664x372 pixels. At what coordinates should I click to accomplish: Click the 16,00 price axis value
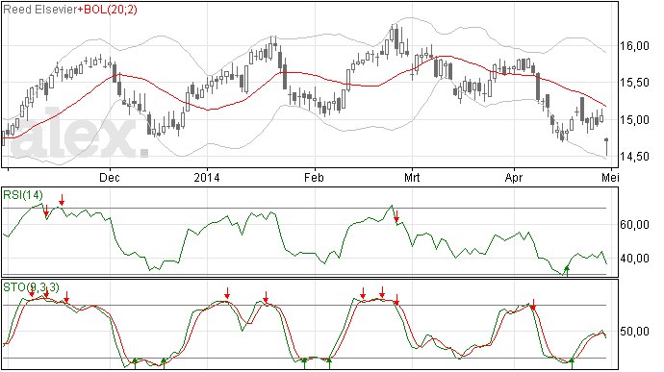634,46
